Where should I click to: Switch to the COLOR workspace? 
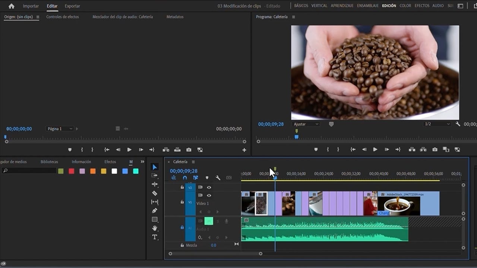click(x=405, y=6)
